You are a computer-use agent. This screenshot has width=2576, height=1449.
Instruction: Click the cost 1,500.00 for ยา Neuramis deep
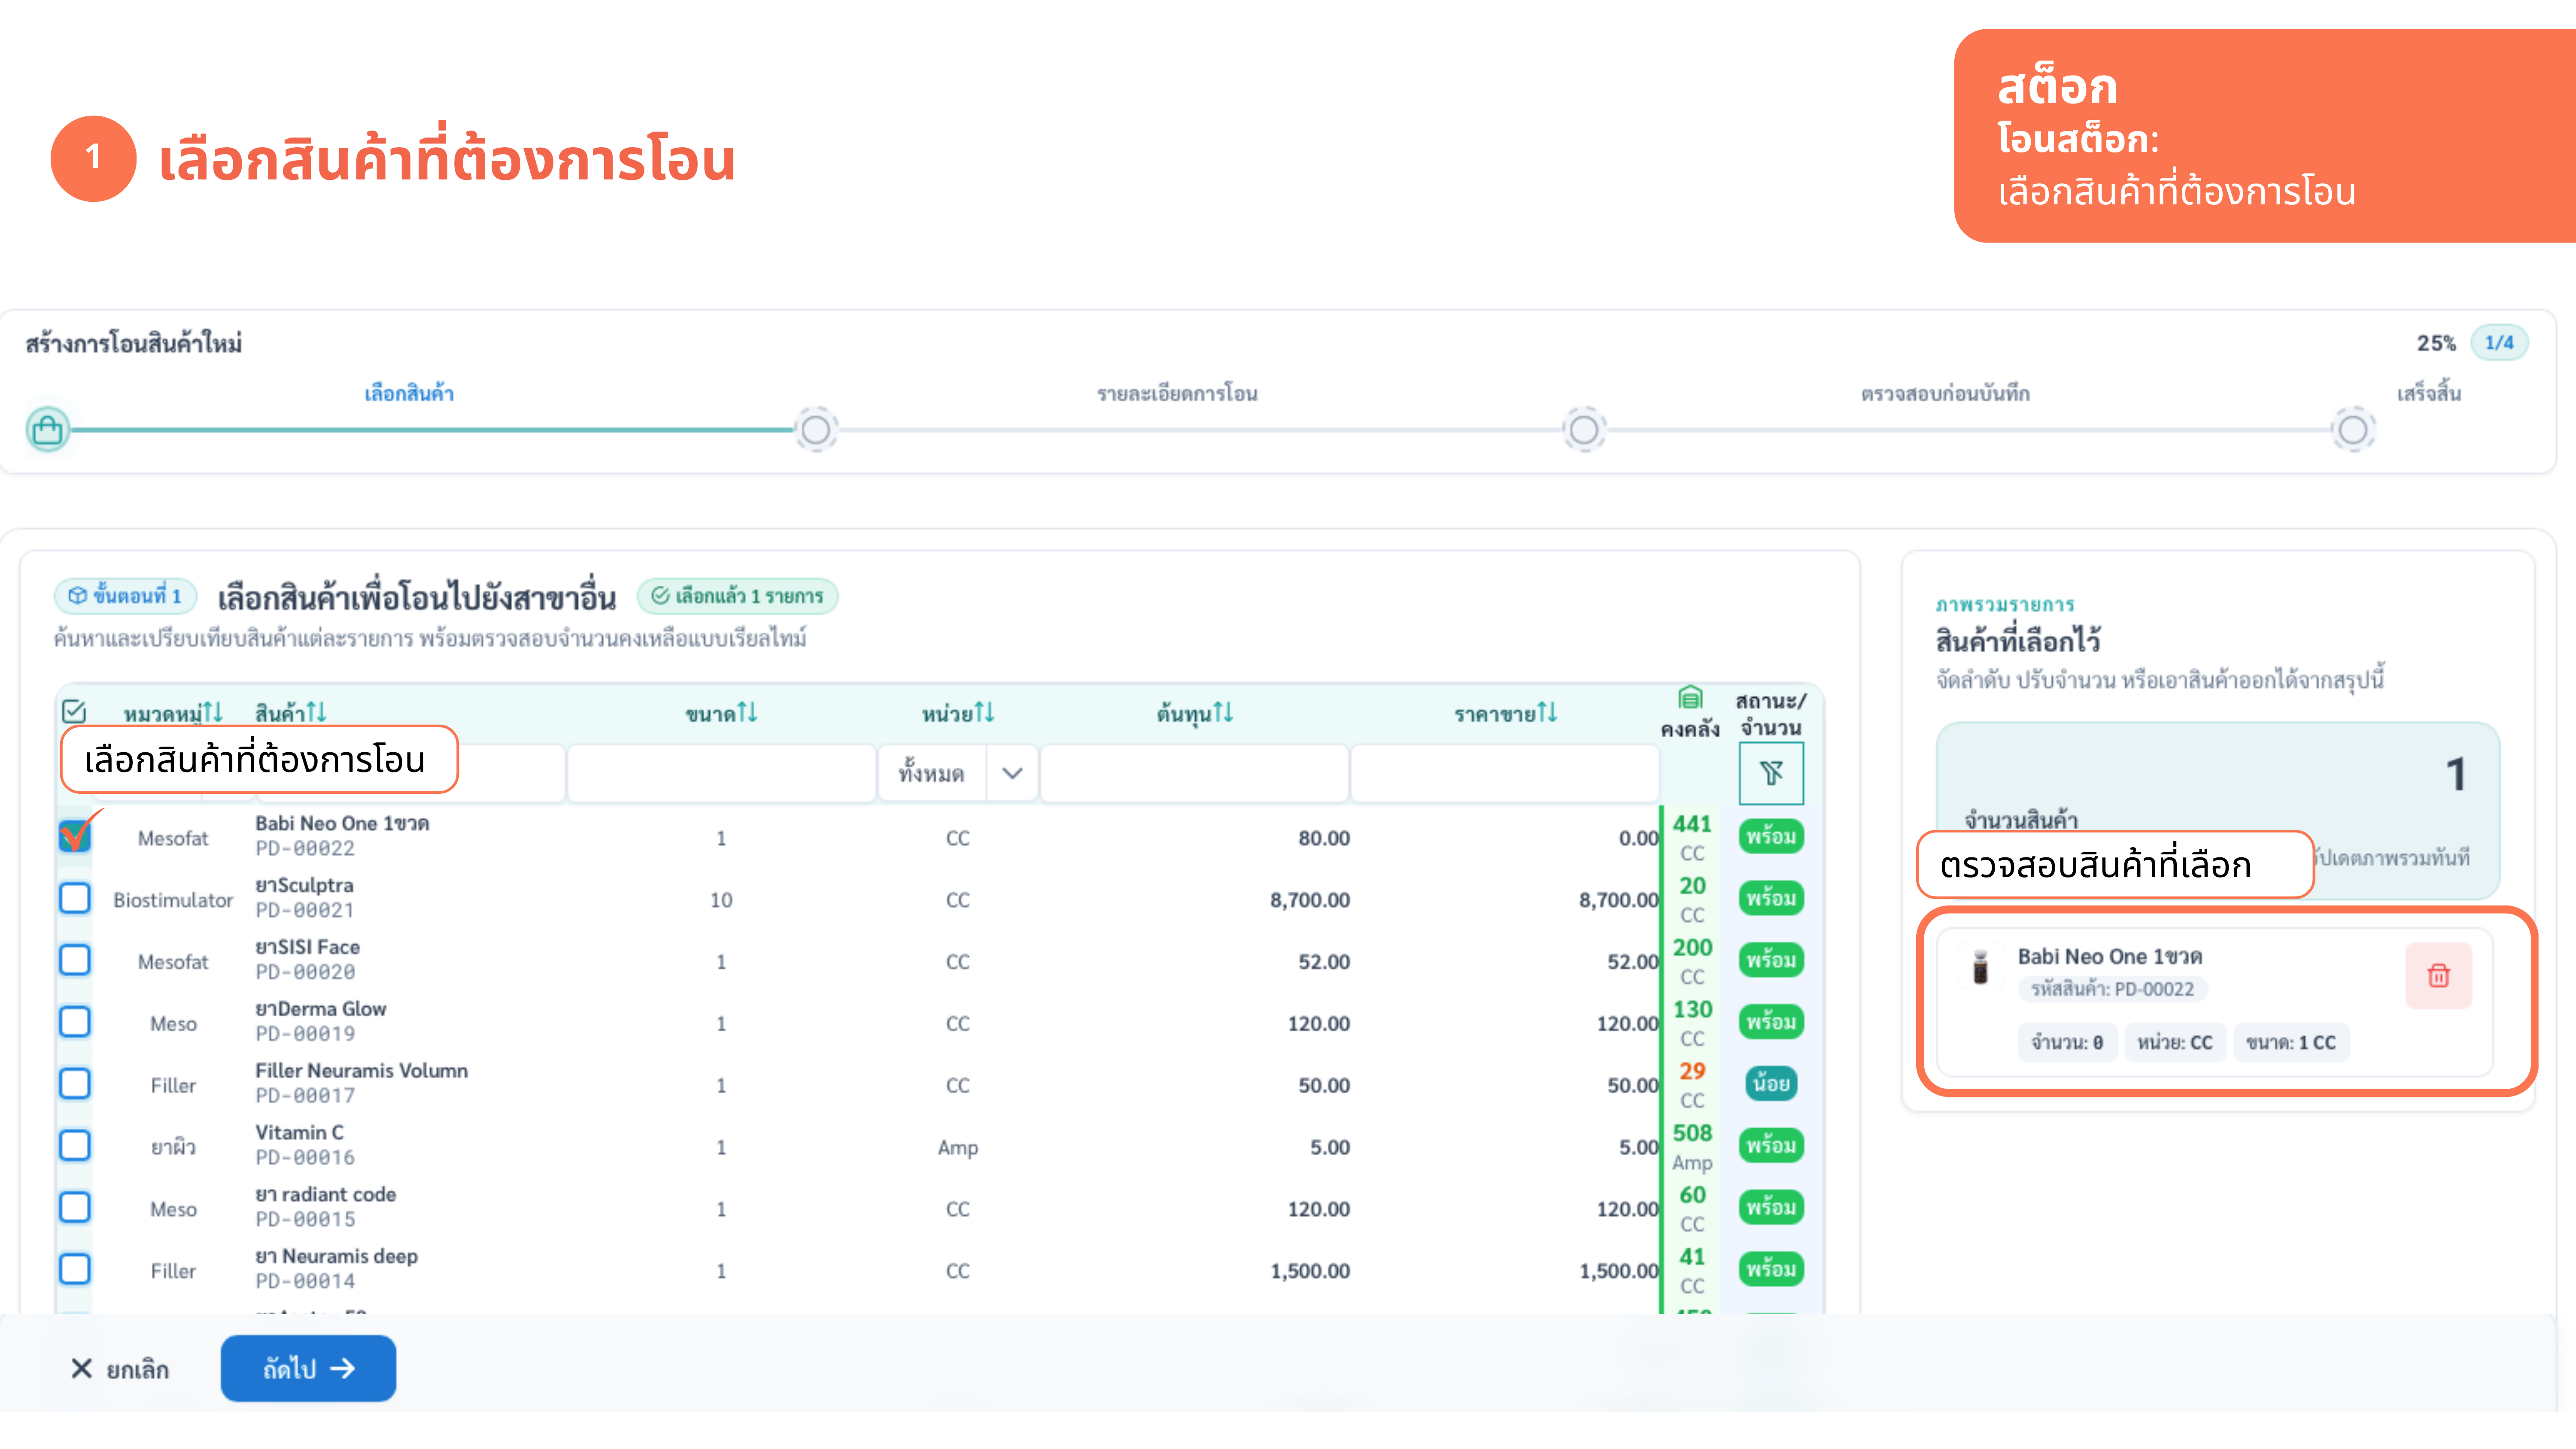click(1310, 1271)
